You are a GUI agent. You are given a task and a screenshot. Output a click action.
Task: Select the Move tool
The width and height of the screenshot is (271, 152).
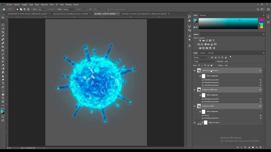coord(3,18)
